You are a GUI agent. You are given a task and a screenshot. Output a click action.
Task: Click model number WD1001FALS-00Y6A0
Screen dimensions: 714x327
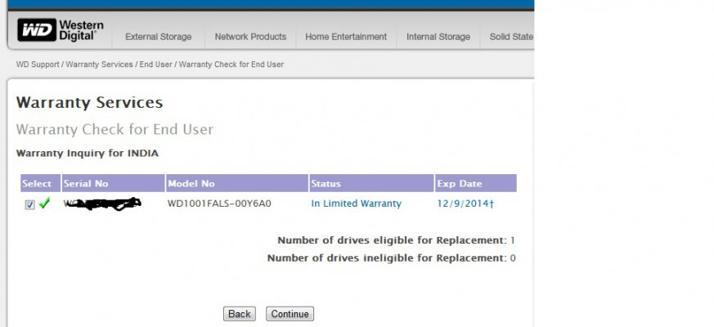(219, 204)
